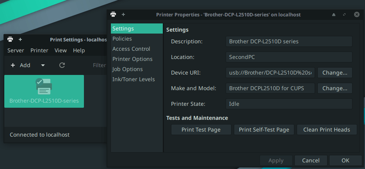Viewport: 365px width, 169px height.
Task: Click the 'Connected to localhost' status text
Action: 39,135
